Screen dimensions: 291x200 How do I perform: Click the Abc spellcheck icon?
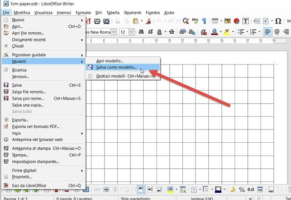pyautogui.click(x=195, y=21)
